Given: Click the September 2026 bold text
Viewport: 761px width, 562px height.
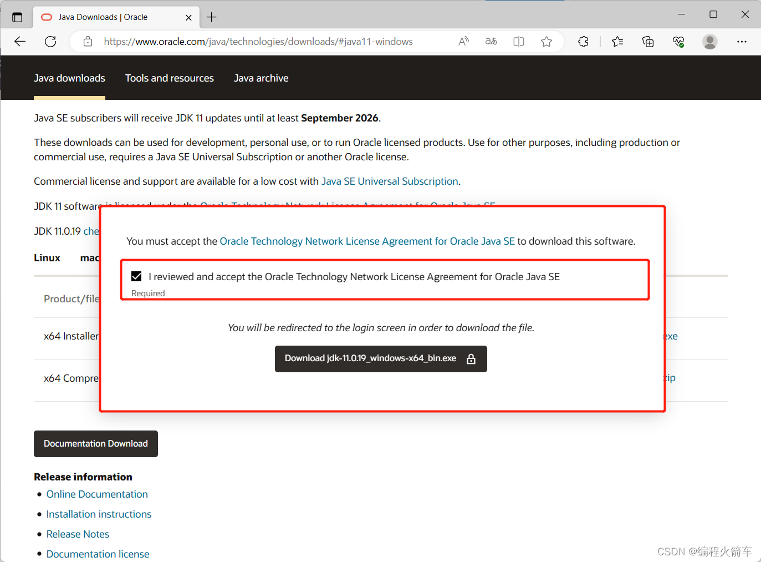Looking at the screenshot, I should coord(340,118).
